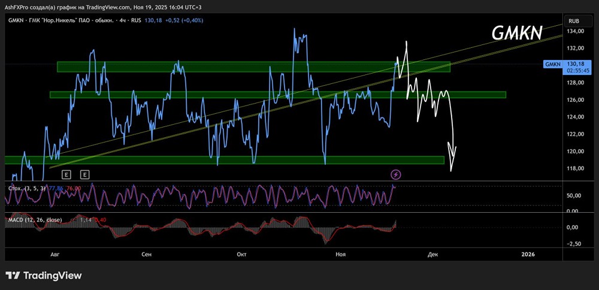Click the Авг month on time axis
This screenshot has height=290, width=599.
(55, 255)
